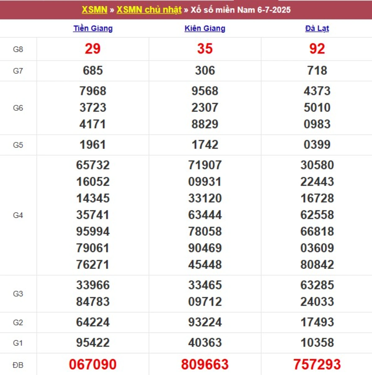
Task: Click G2 number 93224
Action: (205, 322)
